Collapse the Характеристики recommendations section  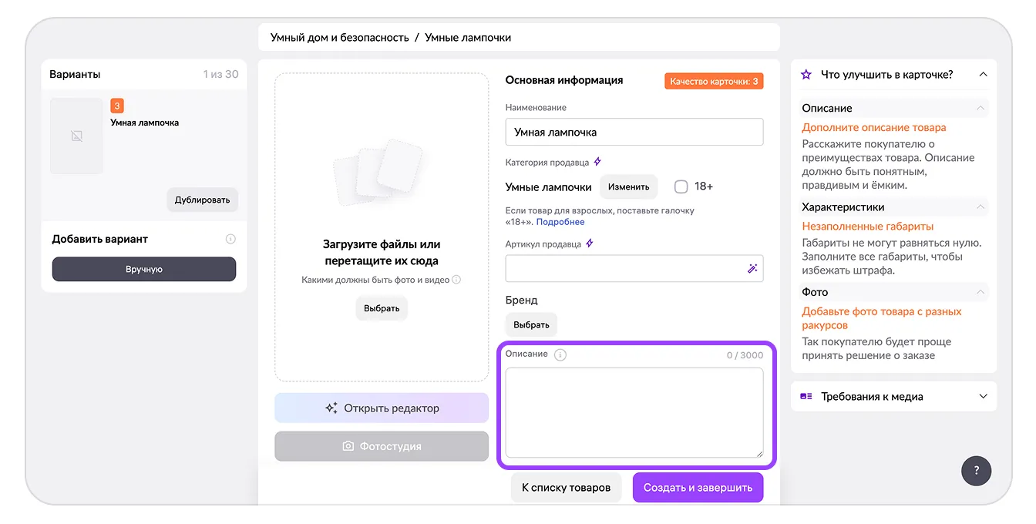coord(980,207)
